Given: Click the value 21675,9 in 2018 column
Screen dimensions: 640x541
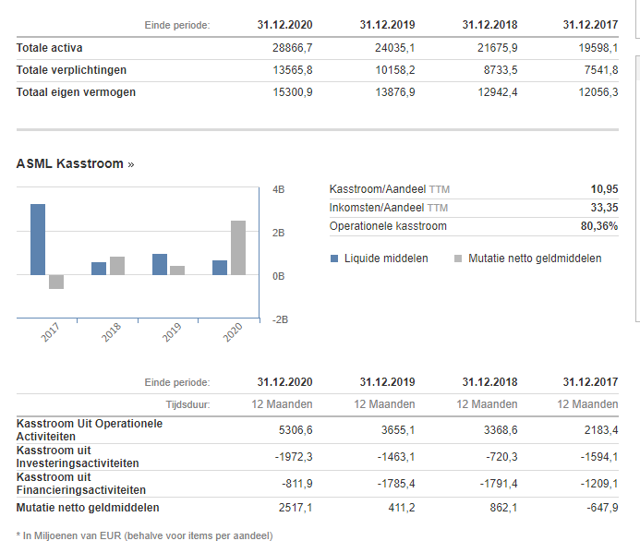Looking at the screenshot, I should click(498, 48).
